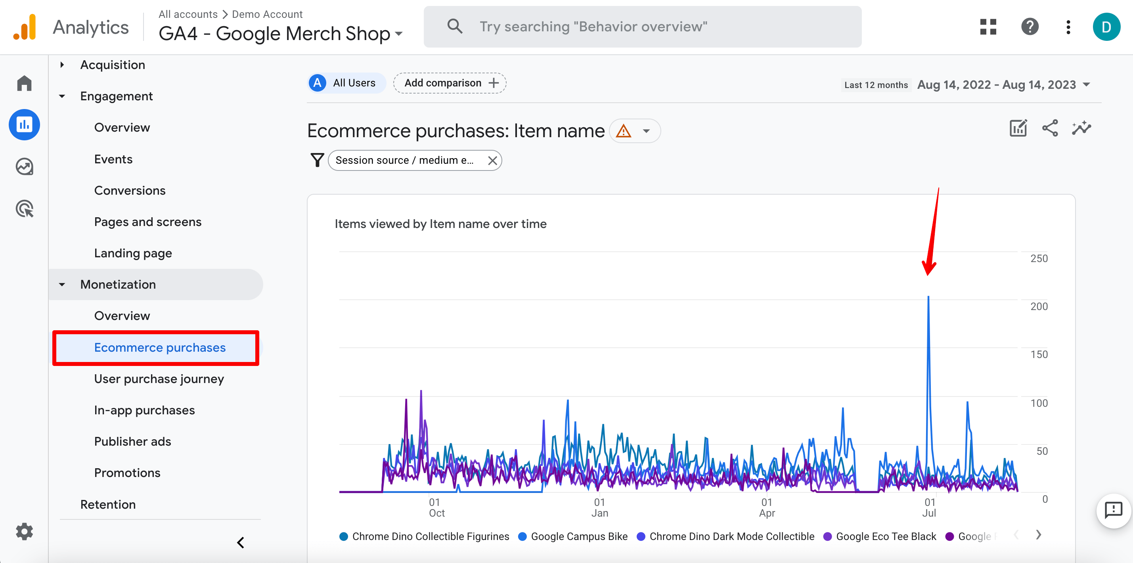Open Pages and screens report

(x=148, y=222)
